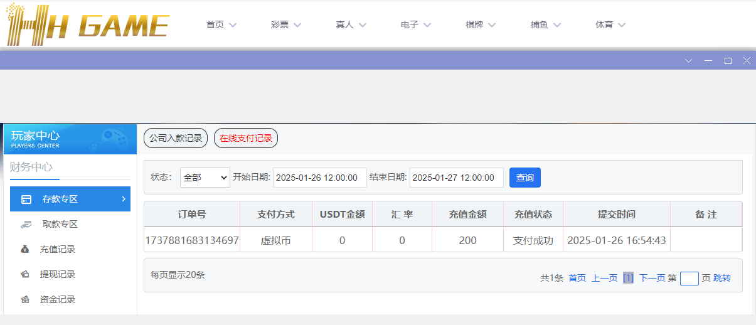
Task: Click the 跳转 jump link
Action: [722, 278]
